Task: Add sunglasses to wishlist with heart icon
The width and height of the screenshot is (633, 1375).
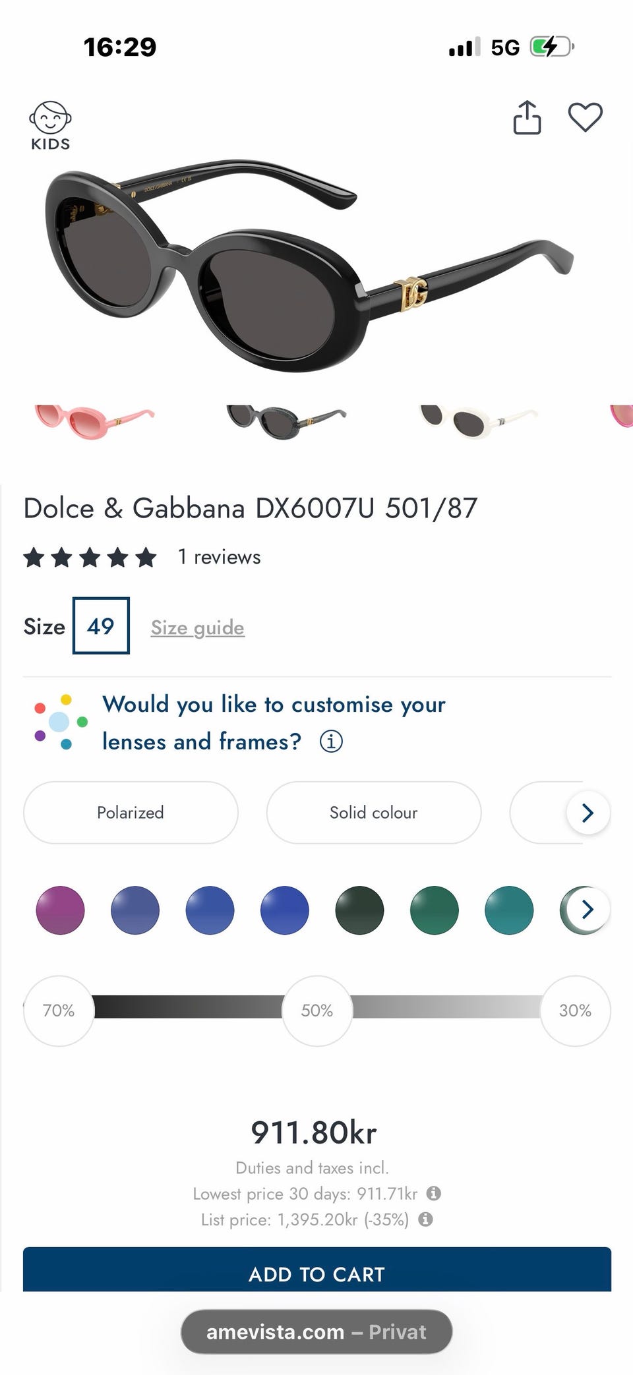Action: click(585, 118)
